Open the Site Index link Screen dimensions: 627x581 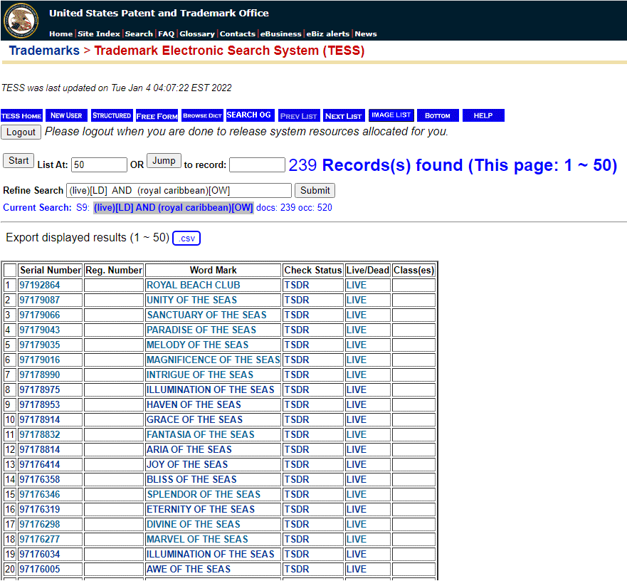click(99, 34)
